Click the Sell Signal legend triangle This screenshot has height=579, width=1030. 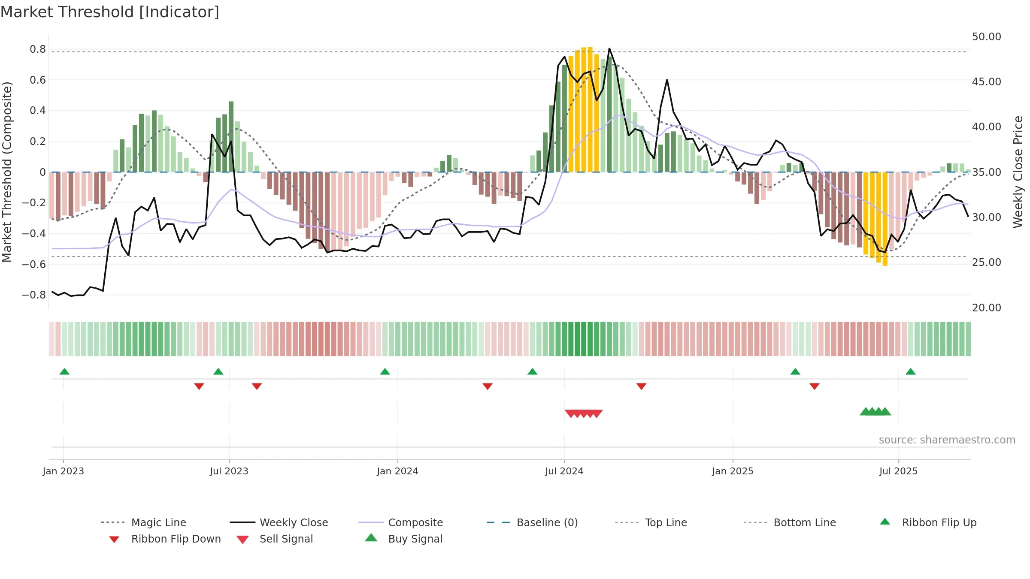tap(242, 540)
